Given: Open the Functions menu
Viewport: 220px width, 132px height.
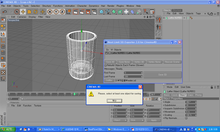Looking at the screenshot, I should (x=58, y=6).
